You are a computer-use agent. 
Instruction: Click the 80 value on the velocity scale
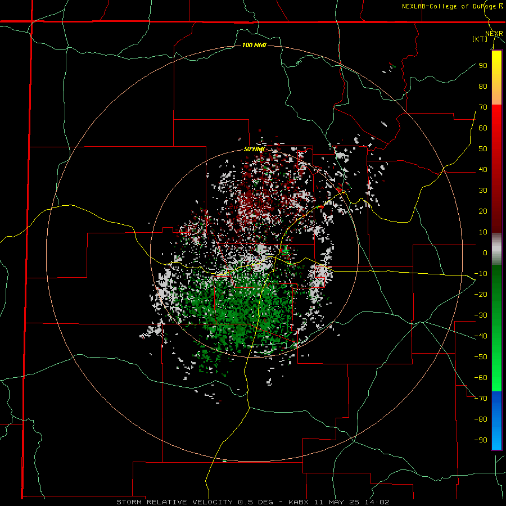(x=483, y=86)
